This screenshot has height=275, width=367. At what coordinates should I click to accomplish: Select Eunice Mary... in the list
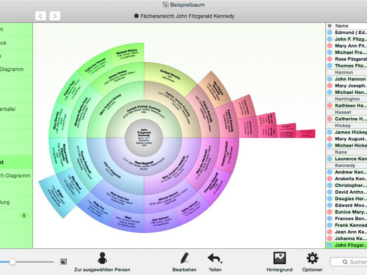pyautogui.click(x=347, y=212)
